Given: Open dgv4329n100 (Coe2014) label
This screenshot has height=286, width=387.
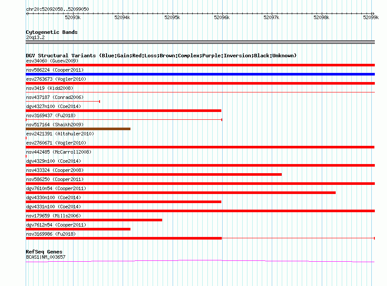Looking at the screenshot, I should click(53, 161).
